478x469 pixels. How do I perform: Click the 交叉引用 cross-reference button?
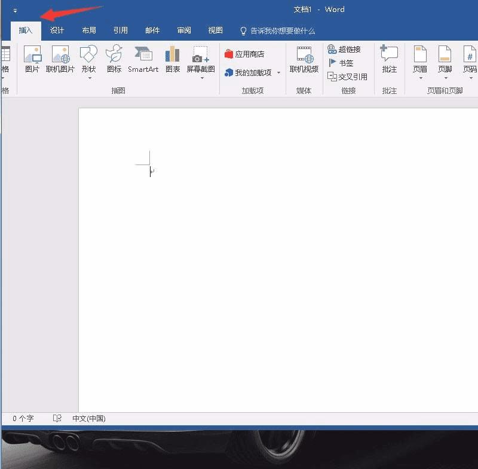[x=347, y=77]
